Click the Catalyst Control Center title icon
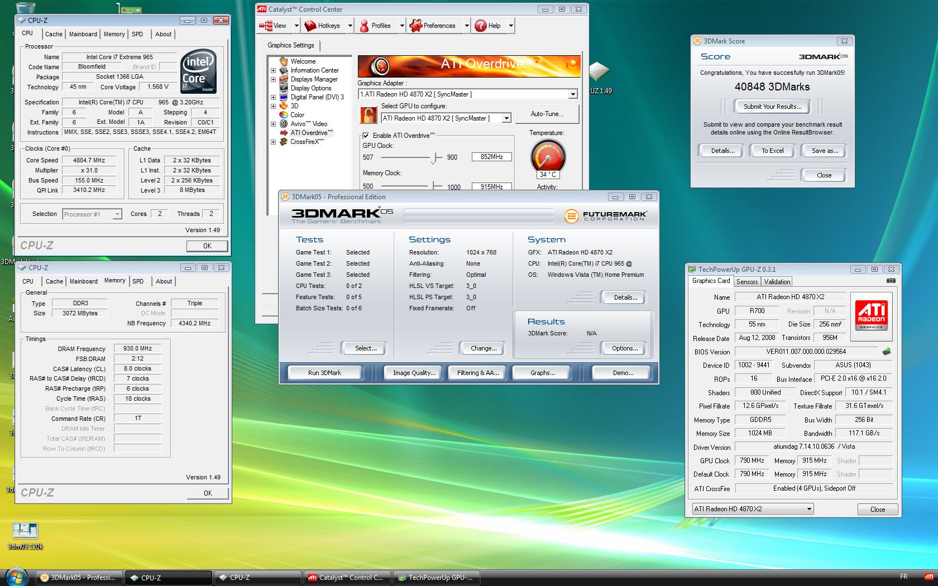Screen dimensions: 938x586 261,9
